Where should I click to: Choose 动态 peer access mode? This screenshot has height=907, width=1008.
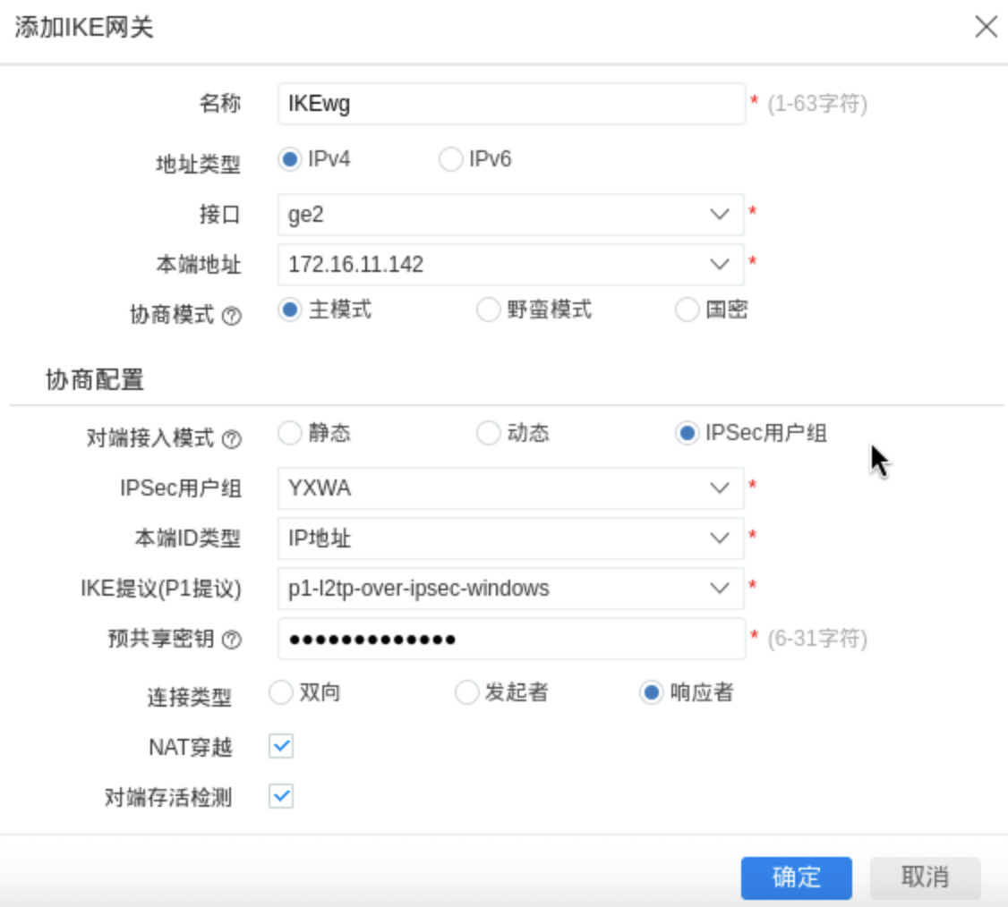click(x=488, y=434)
